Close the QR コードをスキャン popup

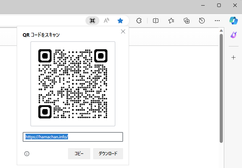123,31
